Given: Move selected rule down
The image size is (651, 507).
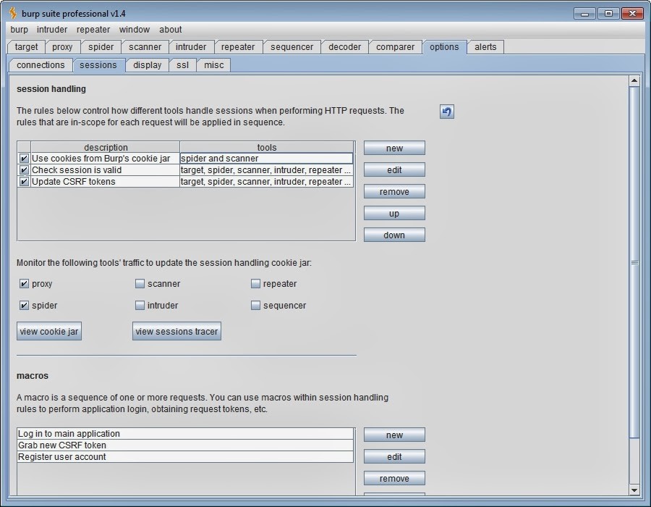Looking at the screenshot, I should click(x=394, y=235).
